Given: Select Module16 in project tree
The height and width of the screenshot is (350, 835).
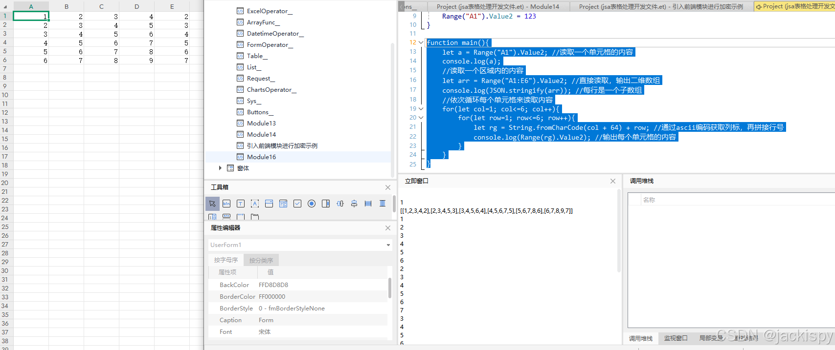Looking at the screenshot, I should [x=261, y=157].
